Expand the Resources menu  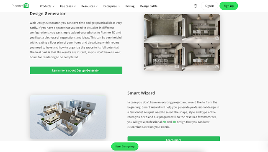(x=90, y=6)
